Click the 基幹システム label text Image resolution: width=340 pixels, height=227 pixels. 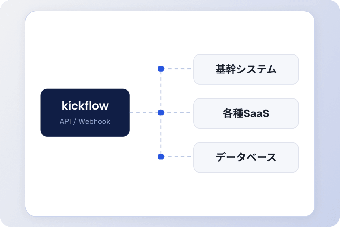(x=246, y=69)
